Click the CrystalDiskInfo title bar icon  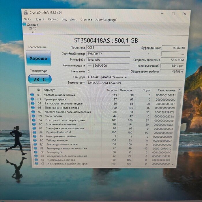(x=26, y=12)
